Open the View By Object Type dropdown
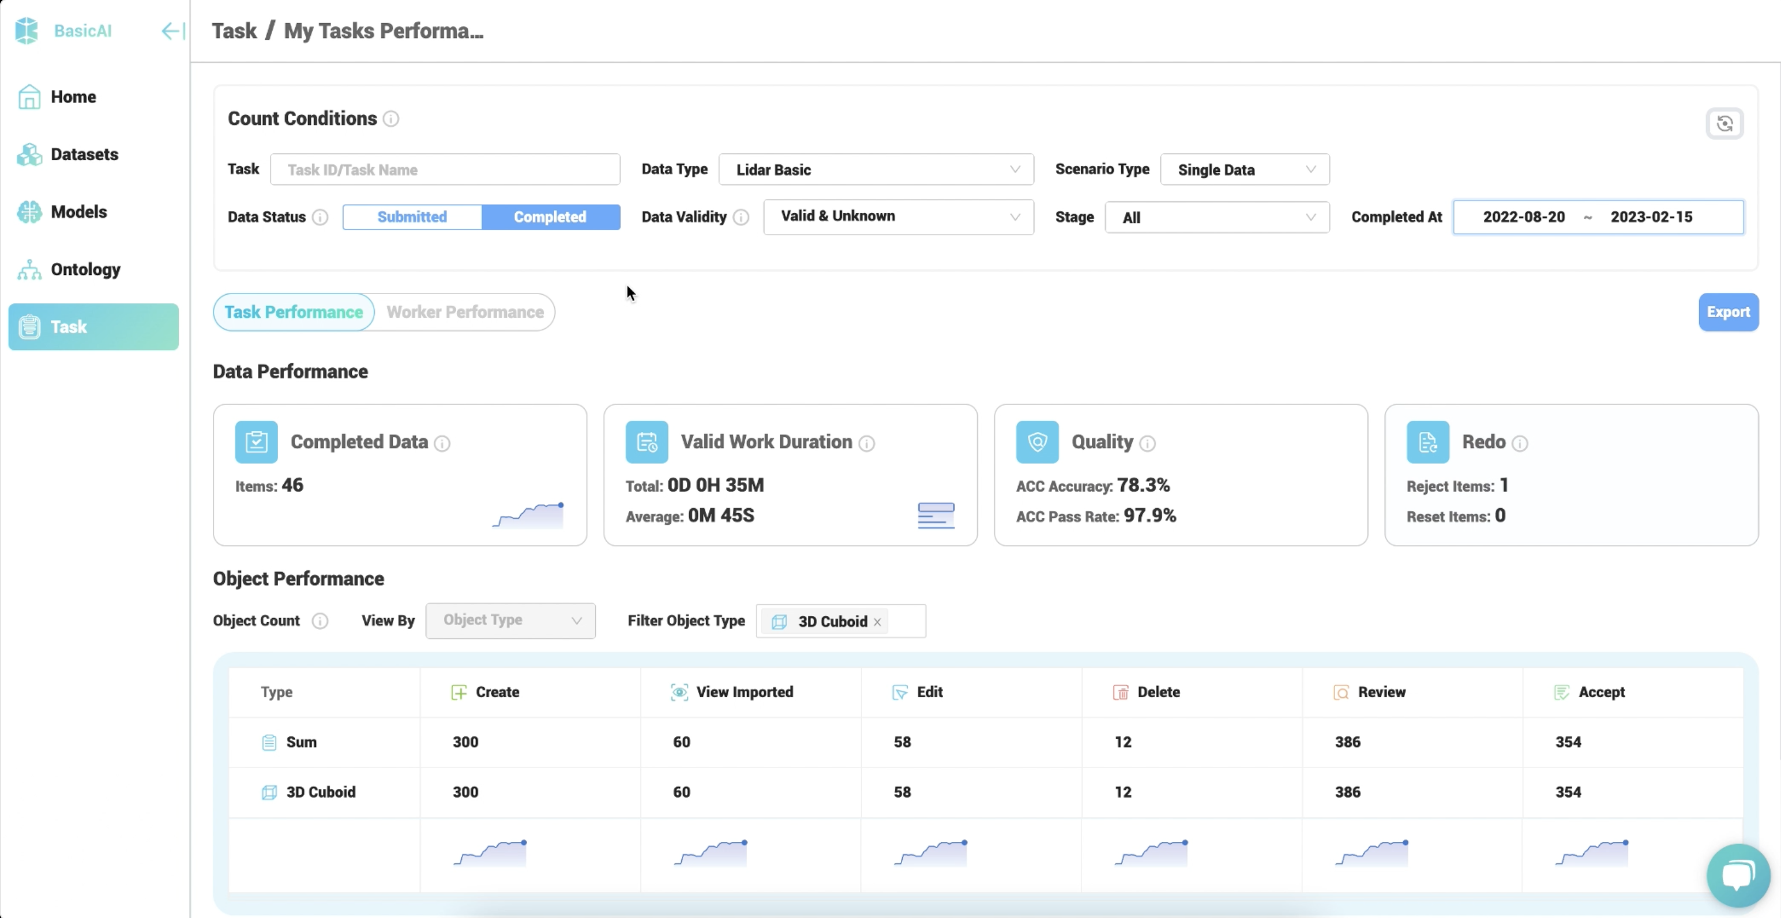Viewport: 1781px width, 918px height. (510, 621)
